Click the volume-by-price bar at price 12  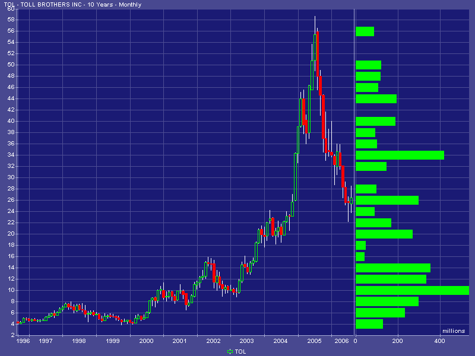[391, 279]
